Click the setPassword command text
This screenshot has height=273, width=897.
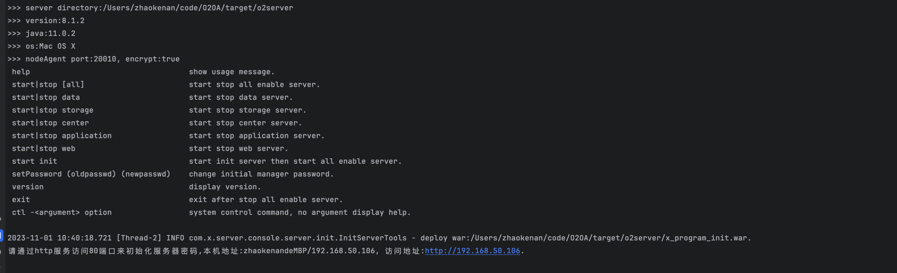click(91, 174)
